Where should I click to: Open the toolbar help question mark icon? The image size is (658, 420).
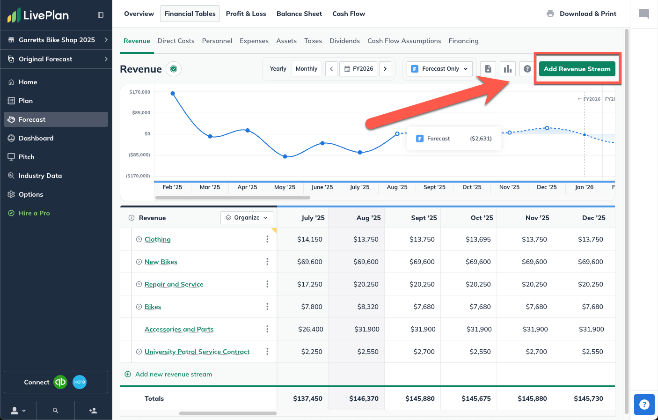tap(527, 68)
